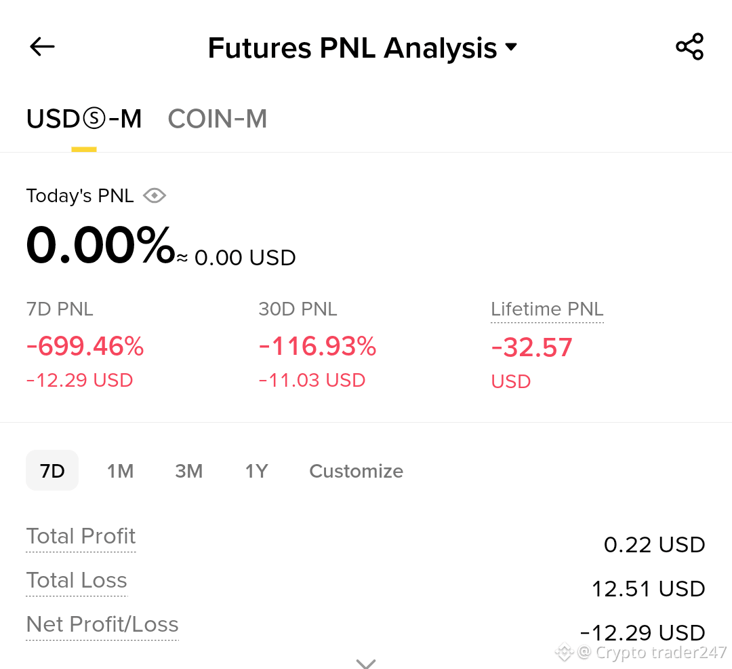Select the 3M time range
732x669 pixels.
[189, 471]
